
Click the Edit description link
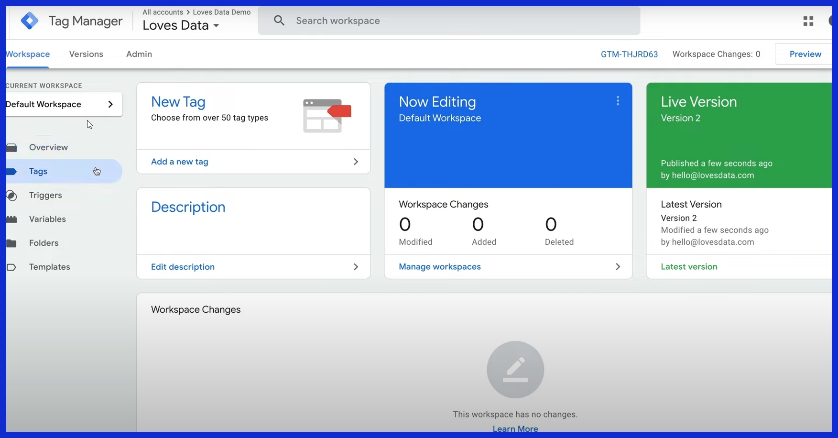pos(183,267)
